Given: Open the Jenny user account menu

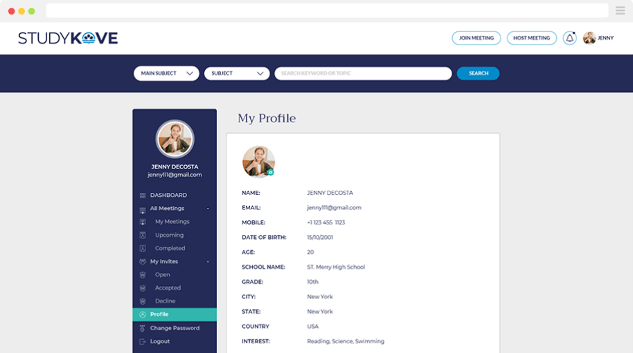Looking at the screenshot, I should 598,38.
